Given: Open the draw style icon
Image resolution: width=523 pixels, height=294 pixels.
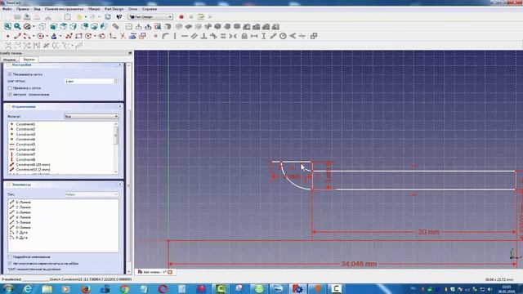Looking at the screenshot, I should click(27, 26).
